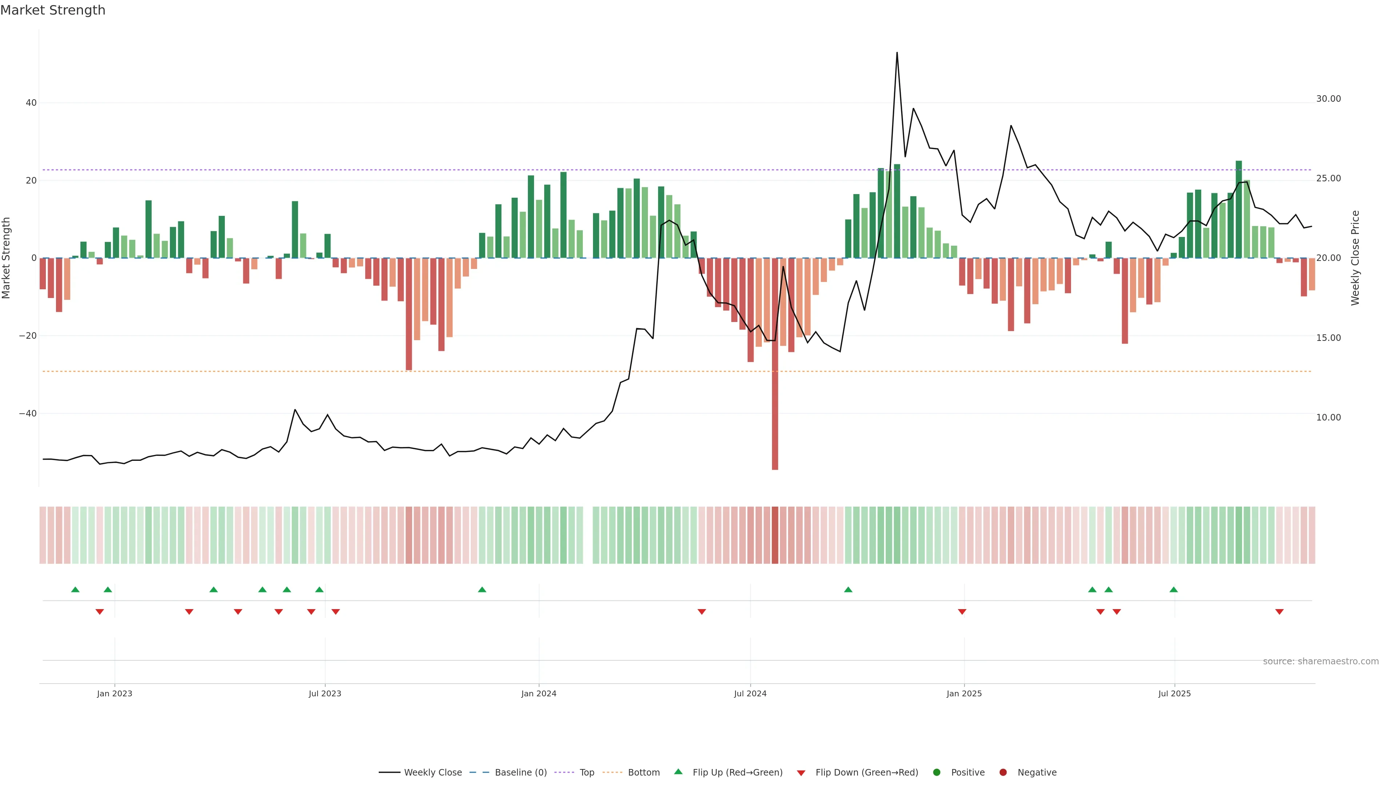The height and width of the screenshot is (785, 1397).
Task: Click the Jan 2023 x-axis label
Action: tap(115, 693)
